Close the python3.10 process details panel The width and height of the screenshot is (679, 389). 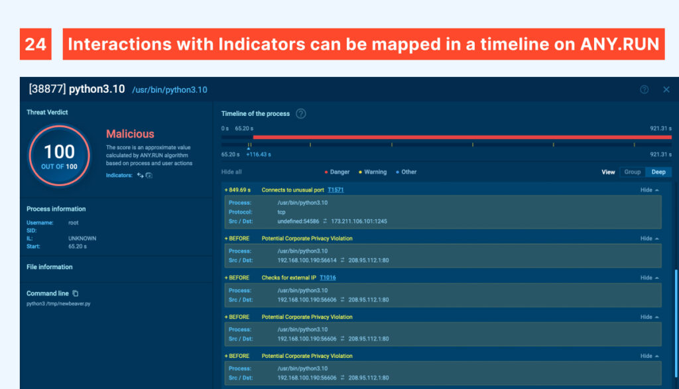coord(666,89)
